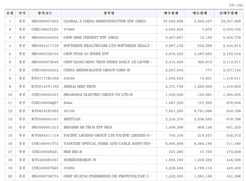Screen dimensions: 246x181
Task: Click value 37,562,696
Action: click(x=173, y=21)
